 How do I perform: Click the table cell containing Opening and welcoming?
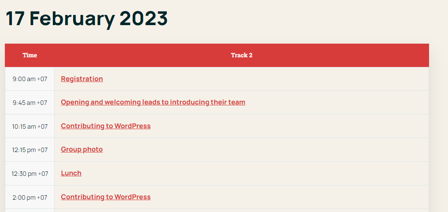tap(242, 103)
